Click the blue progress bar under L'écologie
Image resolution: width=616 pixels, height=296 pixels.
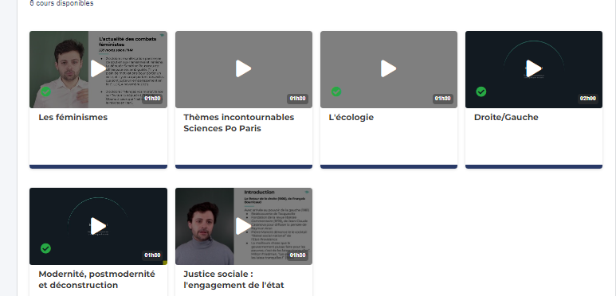(389, 166)
